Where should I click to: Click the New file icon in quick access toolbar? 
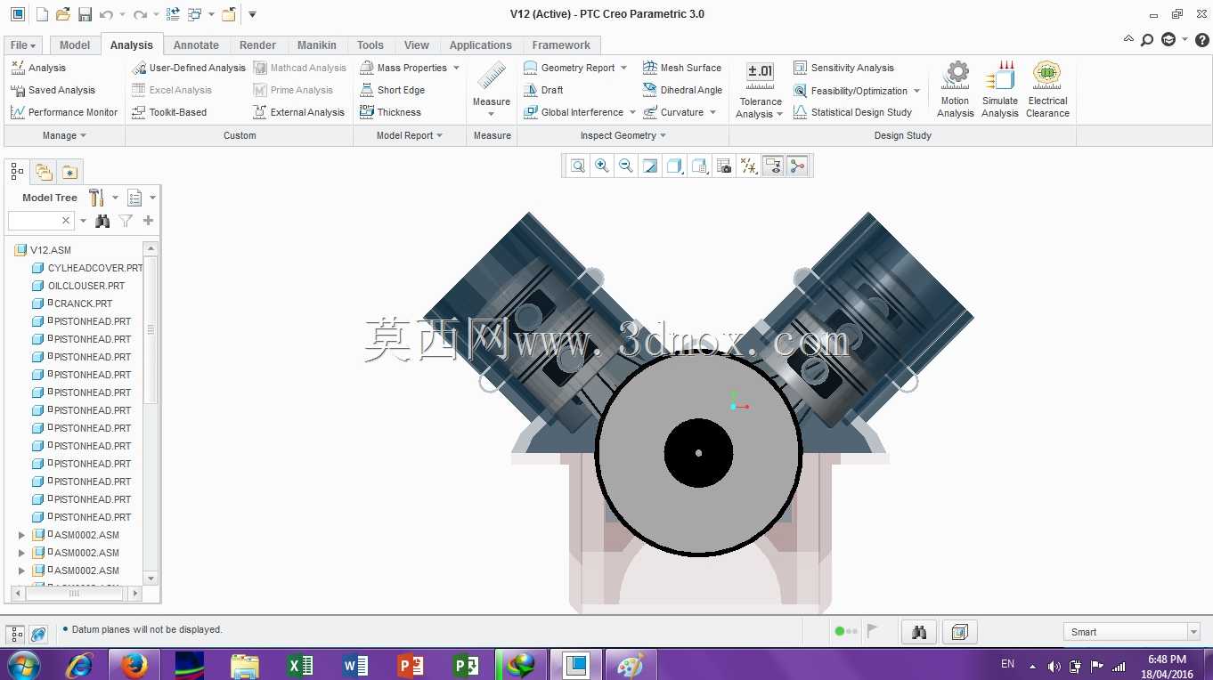(41, 14)
